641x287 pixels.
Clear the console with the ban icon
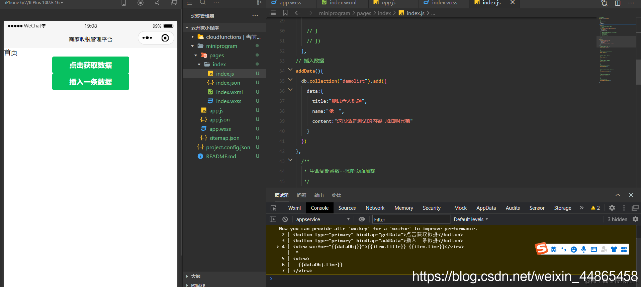(x=285, y=219)
